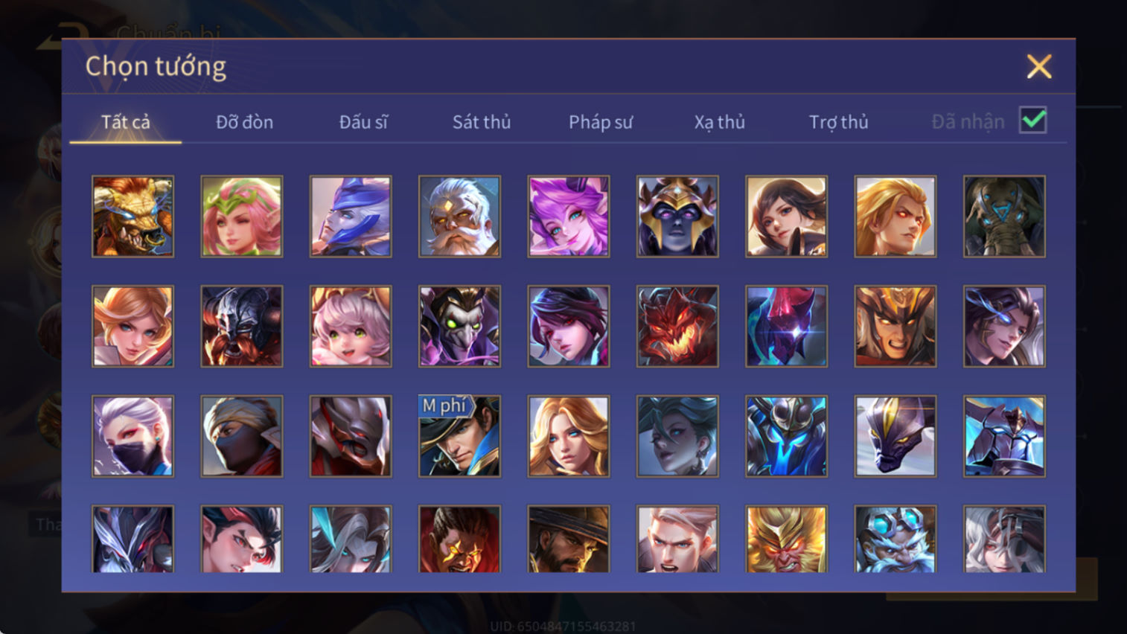Close the 'Chọn tướng' dialog
Screen dimensions: 1127x634
coord(1039,66)
